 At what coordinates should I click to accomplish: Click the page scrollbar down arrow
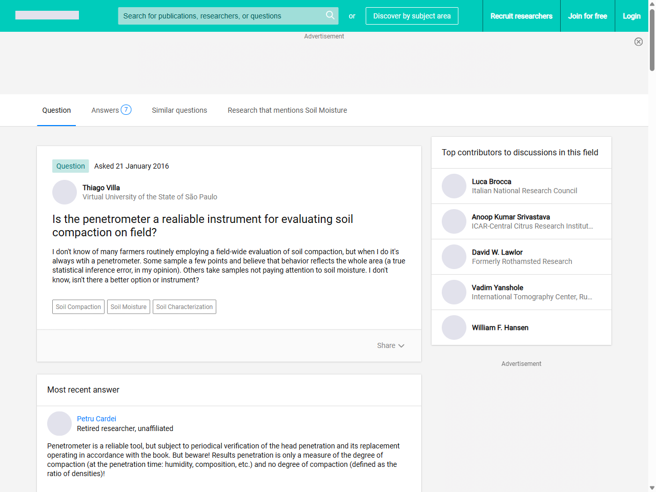pyautogui.click(x=652, y=487)
